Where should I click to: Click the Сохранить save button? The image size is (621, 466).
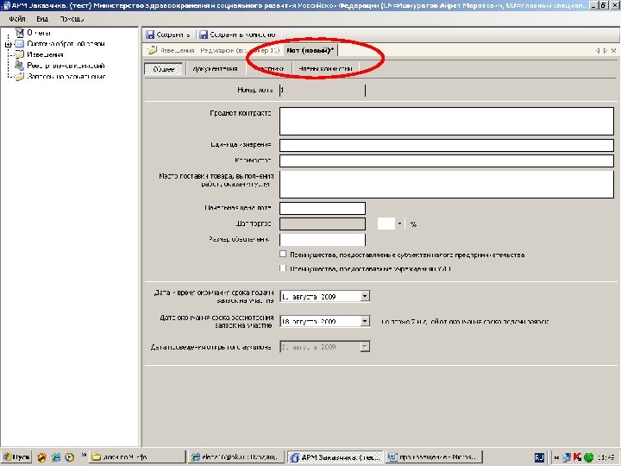[x=168, y=35]
